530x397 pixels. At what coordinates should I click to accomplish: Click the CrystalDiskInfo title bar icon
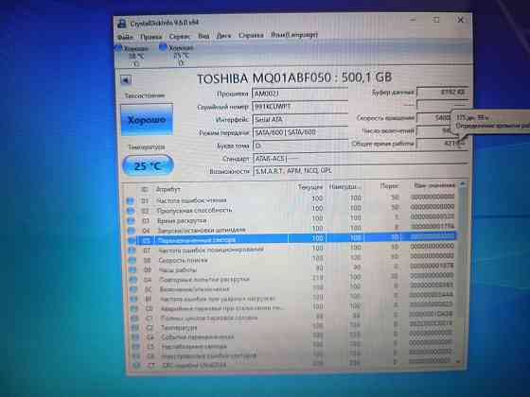click(122, 24)
